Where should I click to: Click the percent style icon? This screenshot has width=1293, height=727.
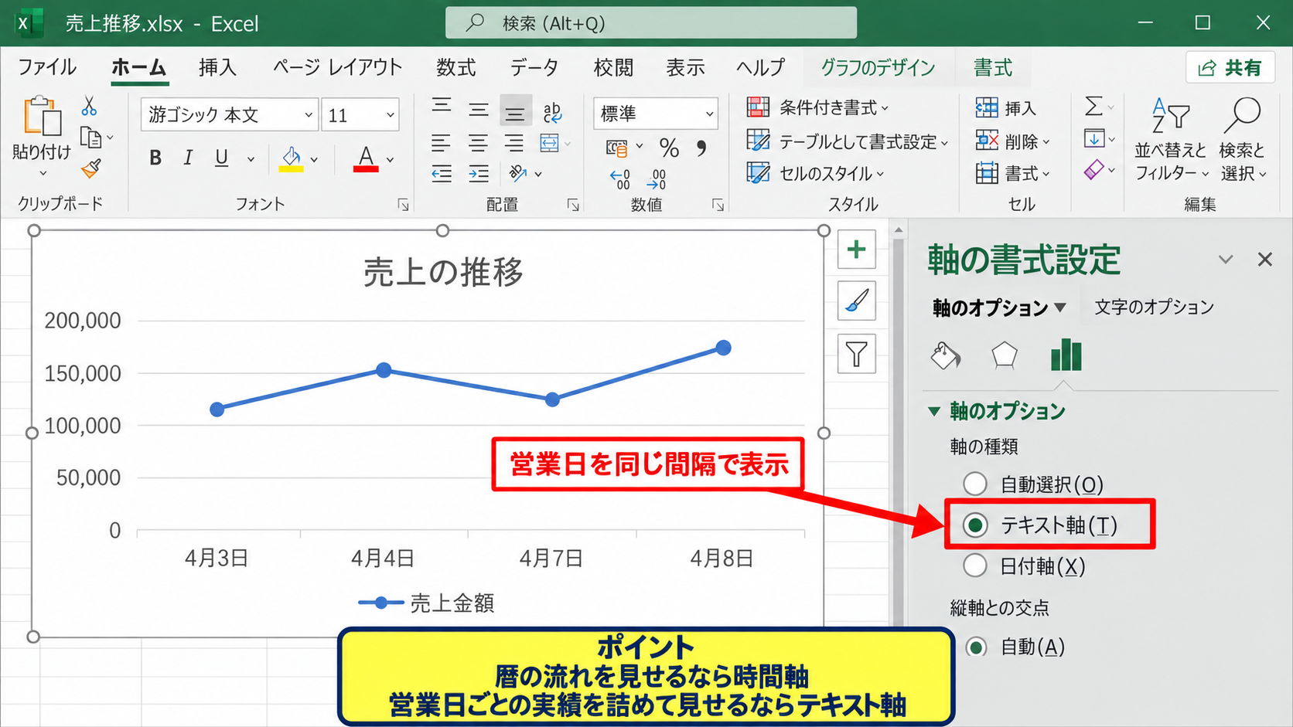click(x=669, y=148)
